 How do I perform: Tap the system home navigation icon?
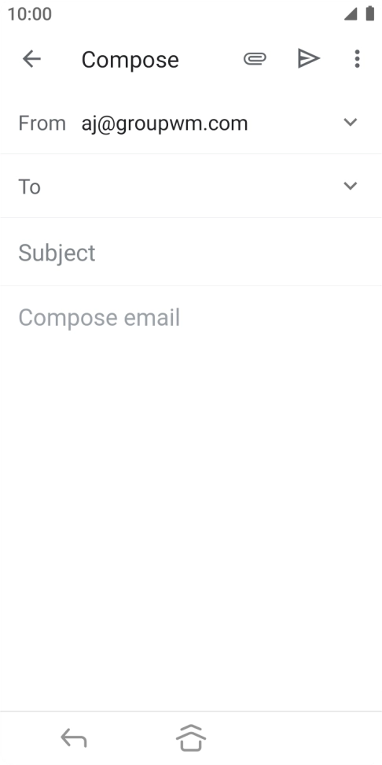tap(191, 738)
